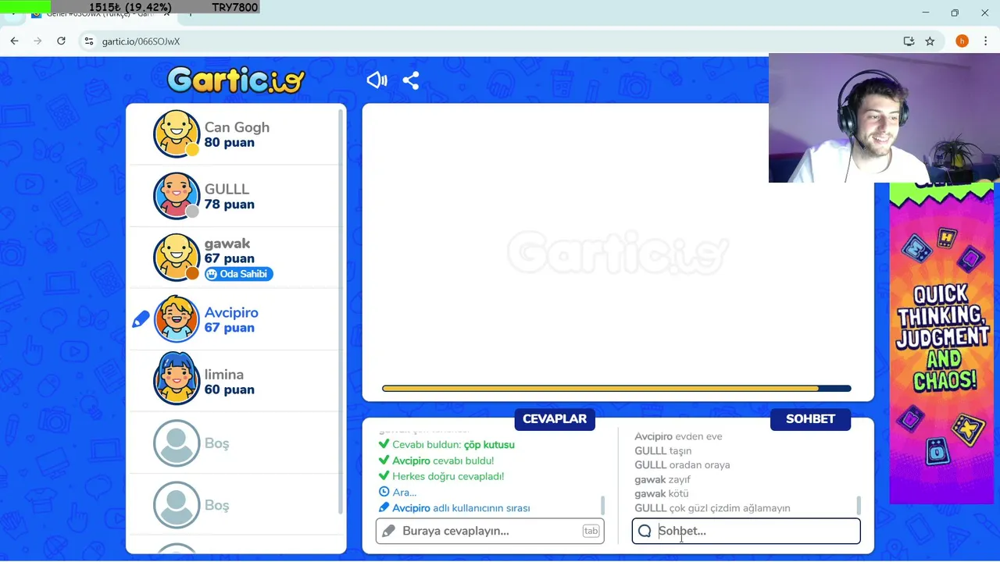The image size is (1000, 562).
Task: Click the tab key hint badge
Action: click(x=591, y=531)
